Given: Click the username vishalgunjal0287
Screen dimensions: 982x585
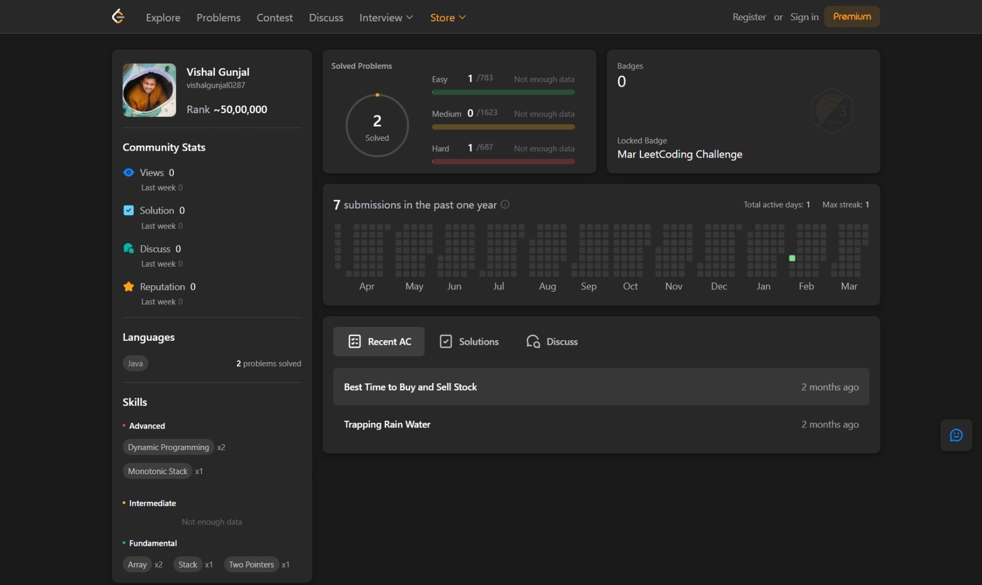Looking at the screenshot, I should (216, 85).
